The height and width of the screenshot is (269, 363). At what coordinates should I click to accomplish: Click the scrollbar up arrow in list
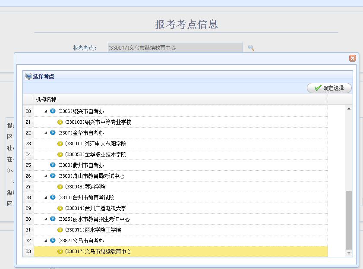pos(349,109)
